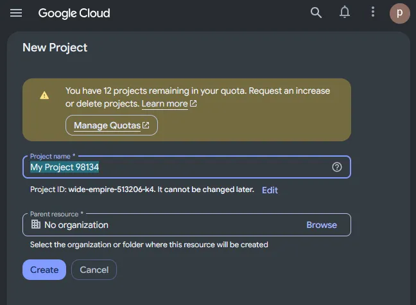Browse for a parent resource
The height and width of the screenshot is (305, 416).
(x=322, y=225)
